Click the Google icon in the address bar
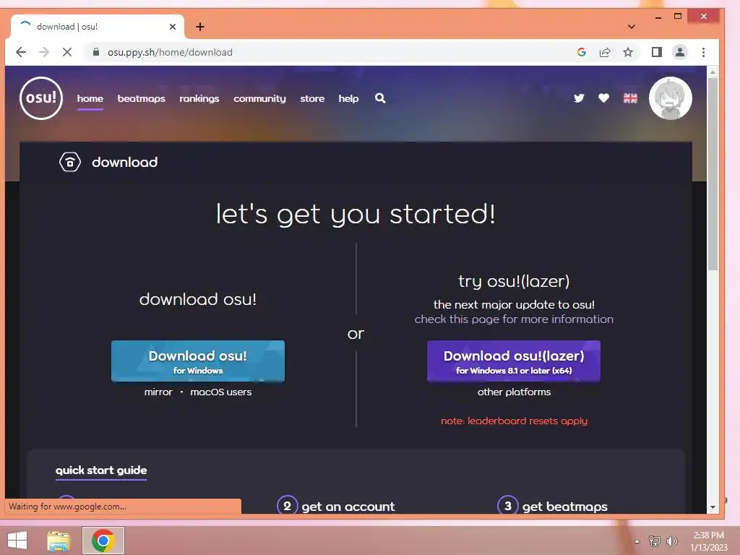The width and height of the screenshot is (740, 555). pos(582,52)
